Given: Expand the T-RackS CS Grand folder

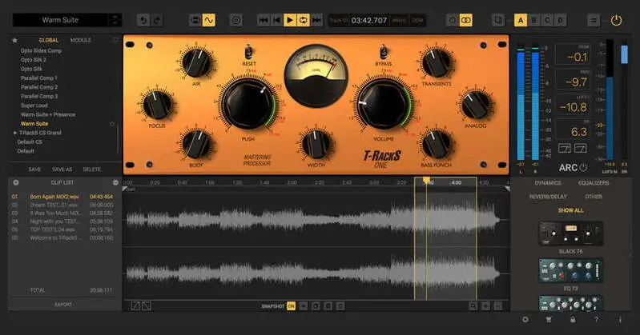Looking at the screenshot, I should pos(15,133).
